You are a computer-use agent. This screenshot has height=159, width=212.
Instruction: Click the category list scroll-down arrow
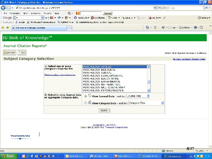(149, 90)
